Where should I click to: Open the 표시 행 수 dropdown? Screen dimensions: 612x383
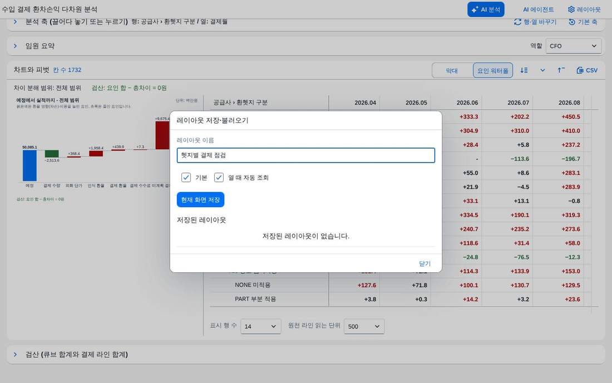[x=261, y=326]
